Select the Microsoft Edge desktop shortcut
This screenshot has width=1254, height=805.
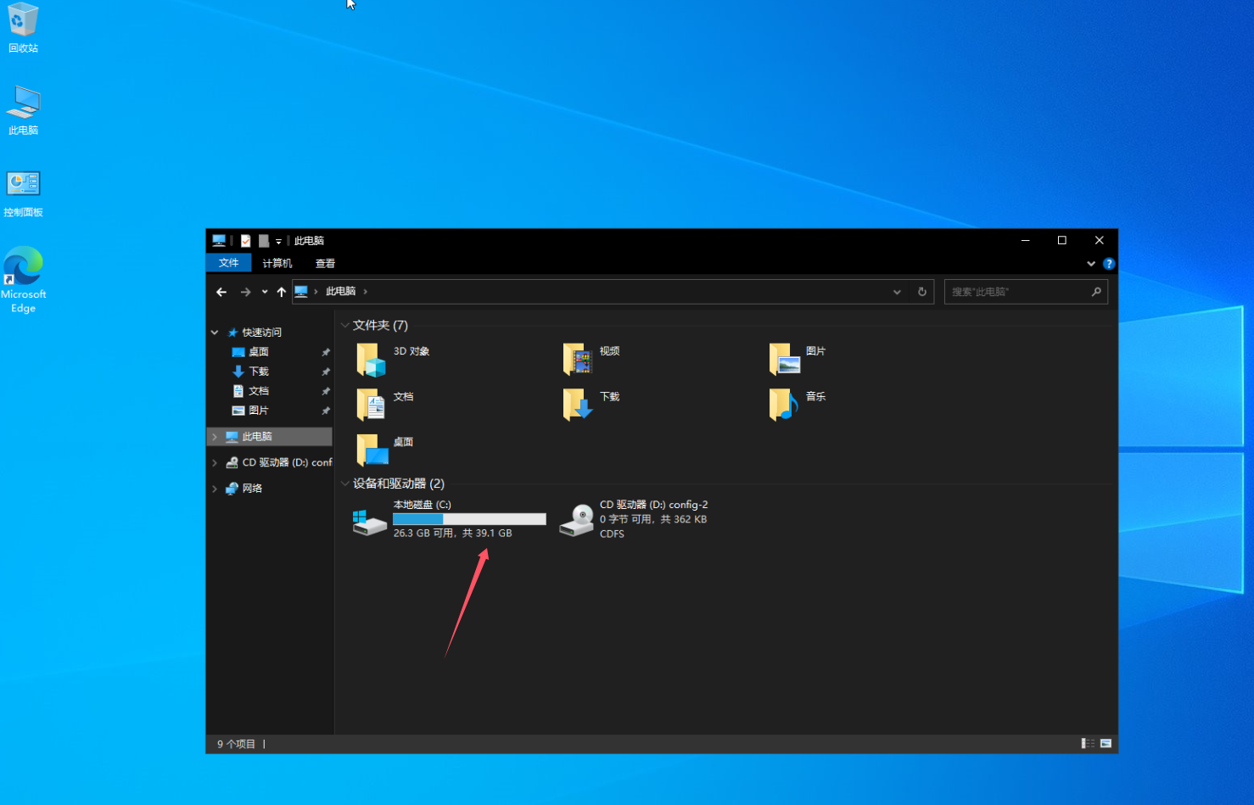tap(23, 280)
